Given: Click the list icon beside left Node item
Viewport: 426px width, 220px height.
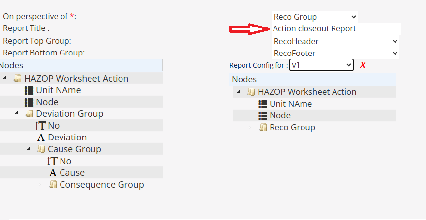Looking at the screenshot, I should click(29, 102).
